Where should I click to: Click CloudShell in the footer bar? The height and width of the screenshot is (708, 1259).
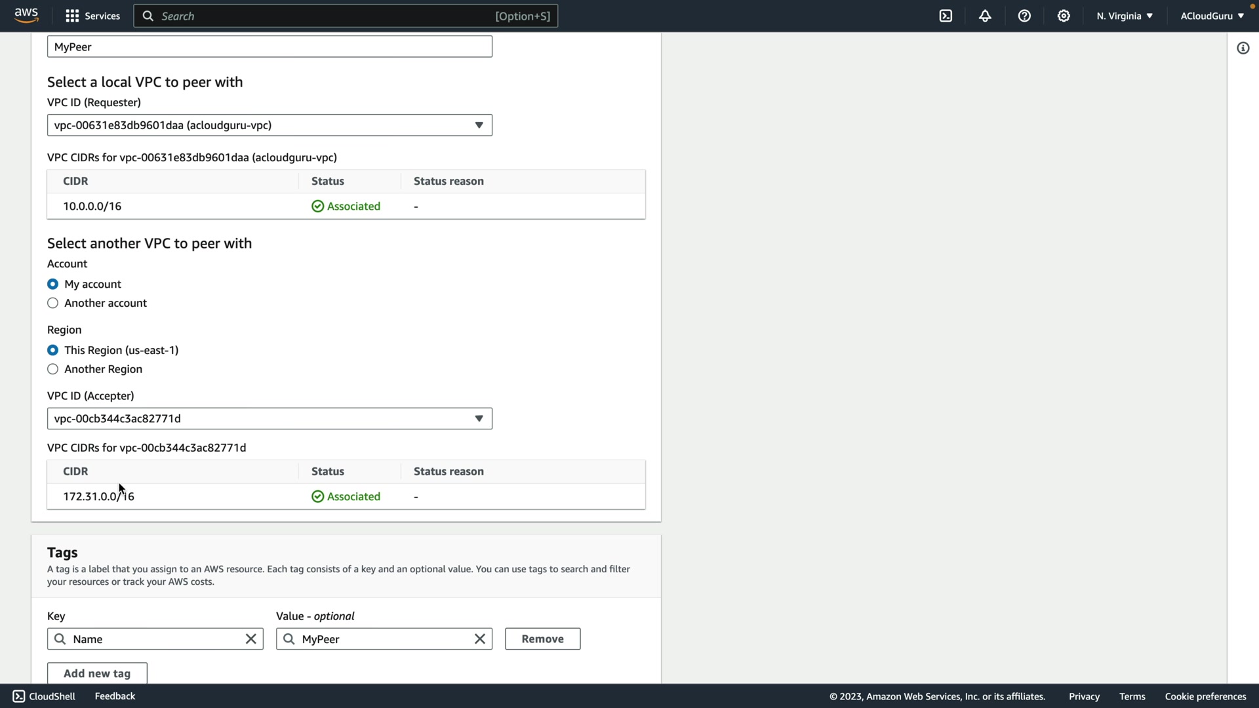point(44,696)
